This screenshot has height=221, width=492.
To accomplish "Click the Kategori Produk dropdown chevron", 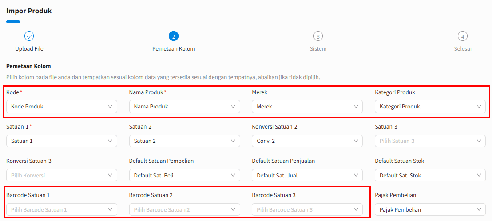I will point(479,107).
